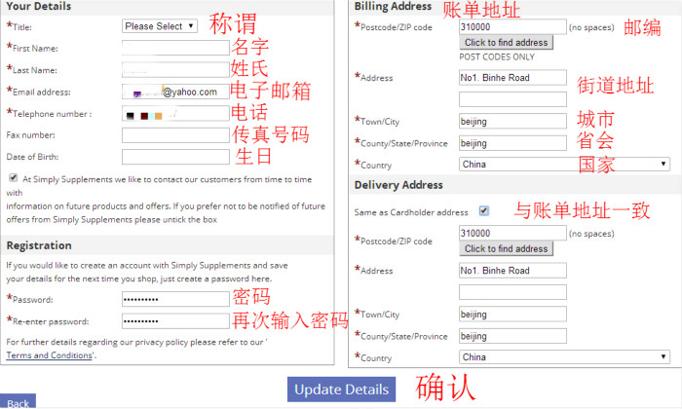Viewport: 682px width, 409px height.
Task: Click the First Name input field
Action: [x=175, y=48]
